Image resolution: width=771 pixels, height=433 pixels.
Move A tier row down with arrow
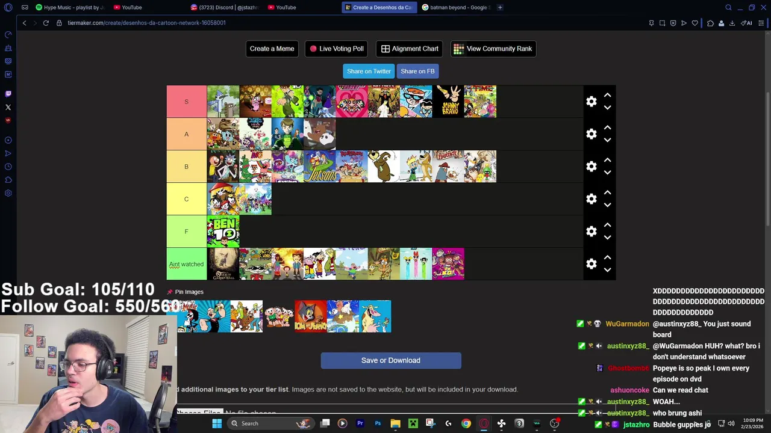click(607, 140)
